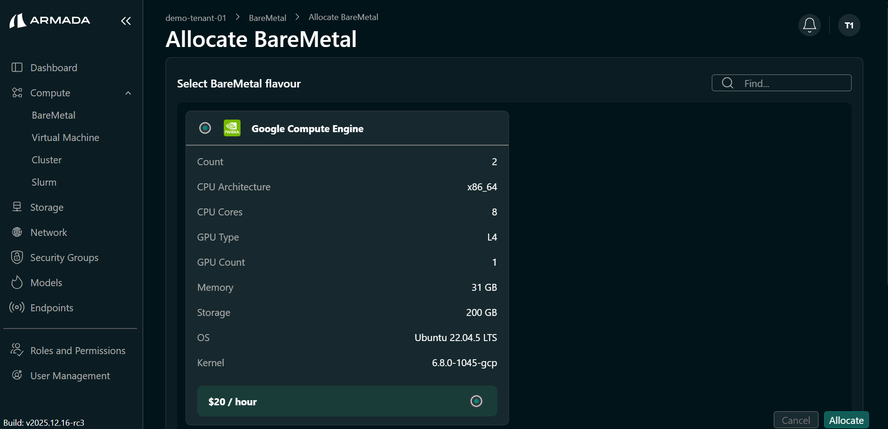
Task: Click the T1 profile avatar
Action: (849, 25)
